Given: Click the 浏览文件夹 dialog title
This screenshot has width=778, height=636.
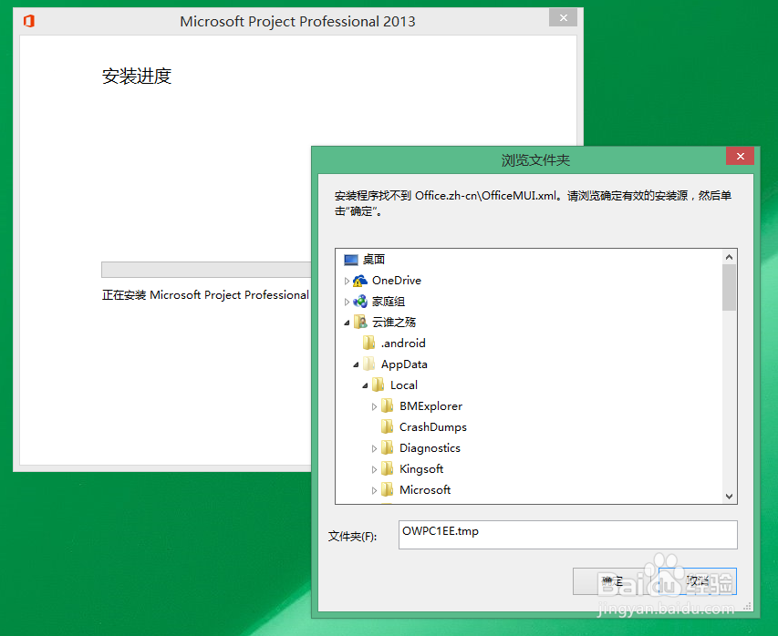Looking at the screenshot, I should tap(535, 160).
